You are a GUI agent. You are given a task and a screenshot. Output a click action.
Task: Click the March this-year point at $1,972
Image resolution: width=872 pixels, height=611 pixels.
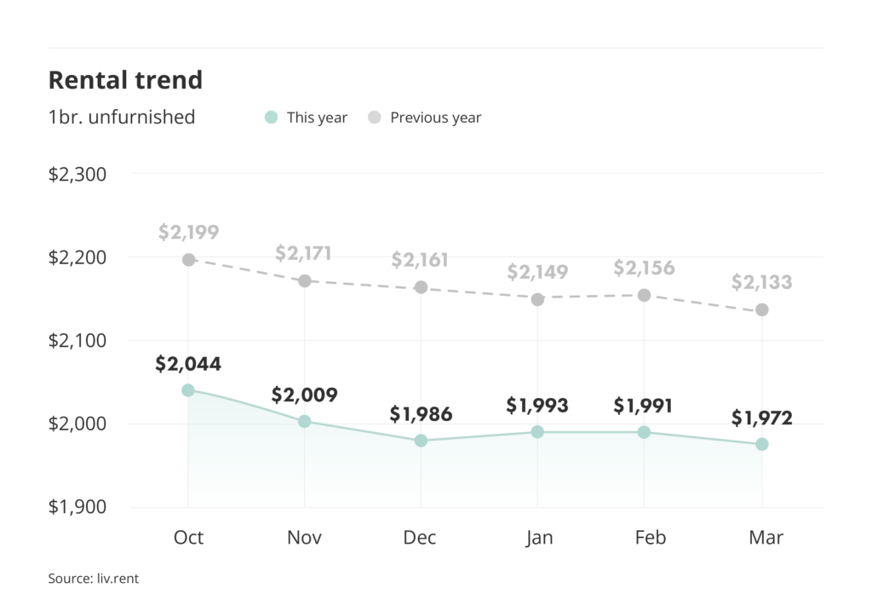coord(762,444)
